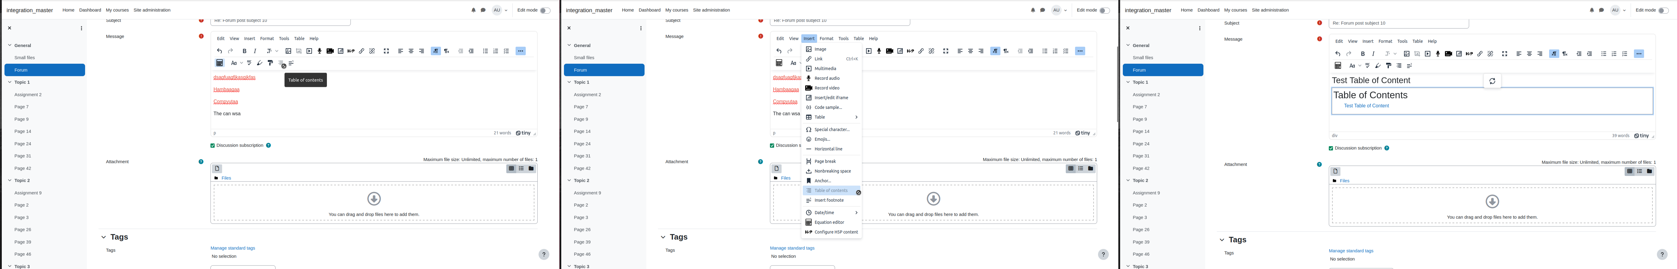The width and height of the screenshot is (1679, 269).
Task: Collapse General section in tooltip window's sidebar
Action: click(x=10, y=46)
